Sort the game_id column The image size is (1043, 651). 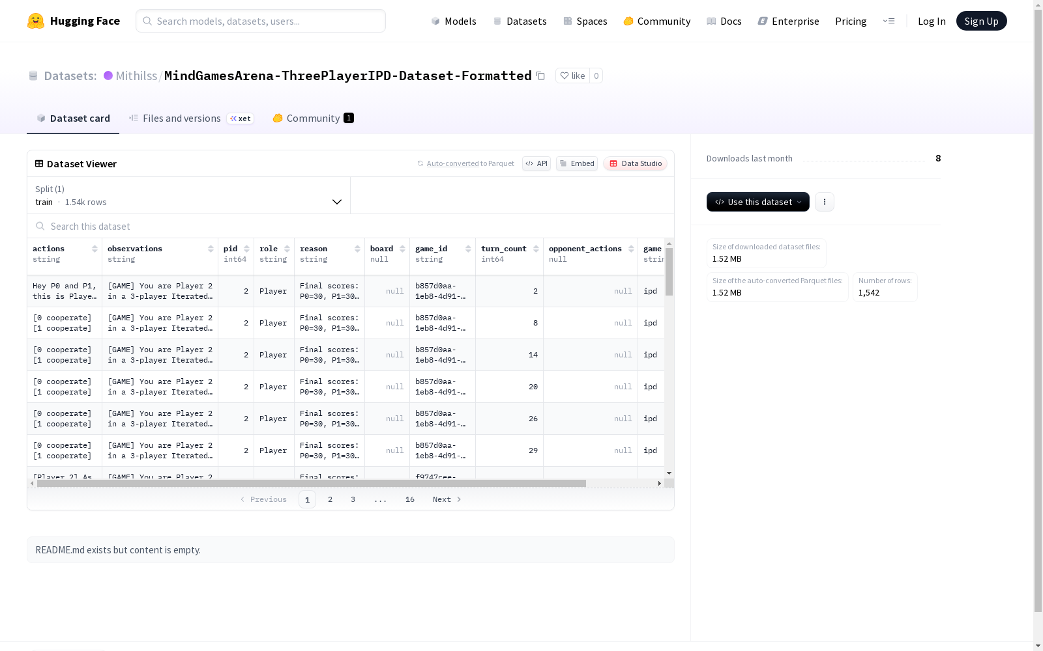pos(468,249)
